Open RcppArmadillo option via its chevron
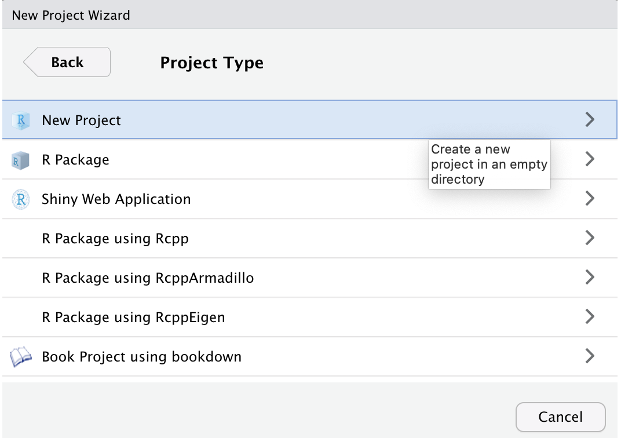This screenshot has height=438, width=621. click(590, 277)
